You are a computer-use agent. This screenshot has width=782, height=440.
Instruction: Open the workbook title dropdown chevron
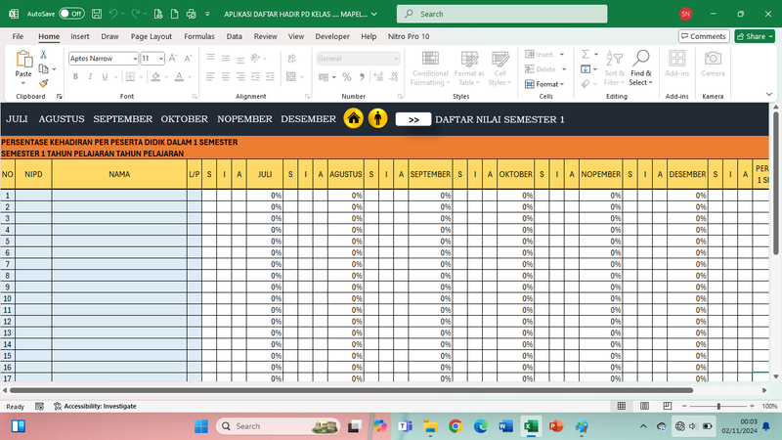[374, 14]
